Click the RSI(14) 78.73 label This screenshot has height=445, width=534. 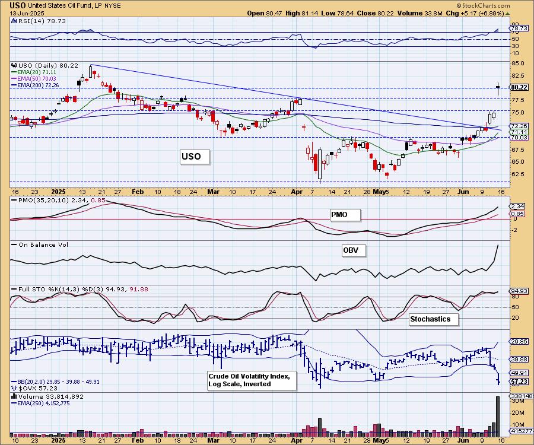[42, 21]
